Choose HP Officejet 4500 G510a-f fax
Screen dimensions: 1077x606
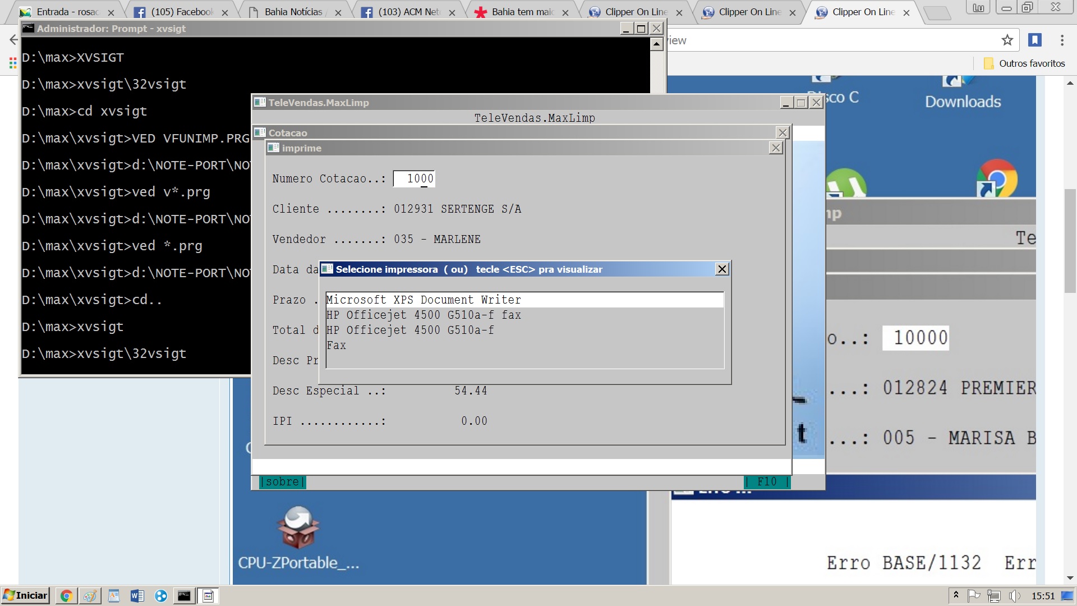424,315
